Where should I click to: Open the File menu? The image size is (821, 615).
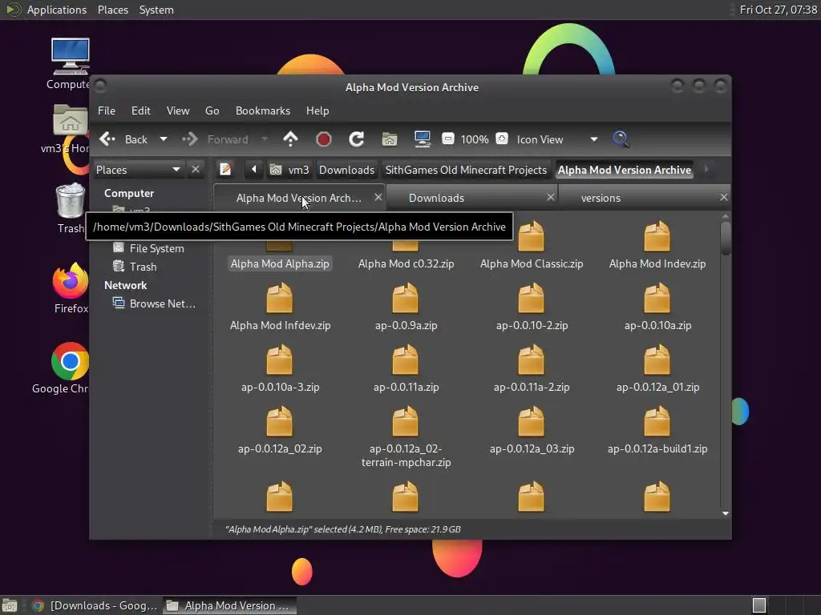[x=107, y=111]
